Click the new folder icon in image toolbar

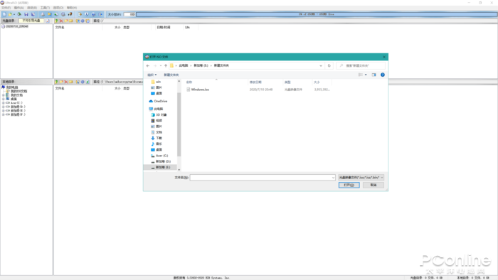66,21
